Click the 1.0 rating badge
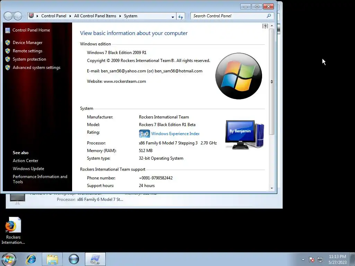The width and height of the screenshot is (355, 266). (x=144, y=134)
